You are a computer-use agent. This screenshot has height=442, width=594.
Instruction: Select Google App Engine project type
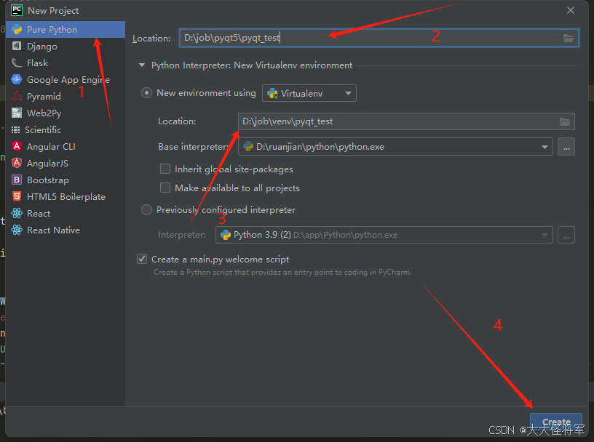(x=66, y=79)
